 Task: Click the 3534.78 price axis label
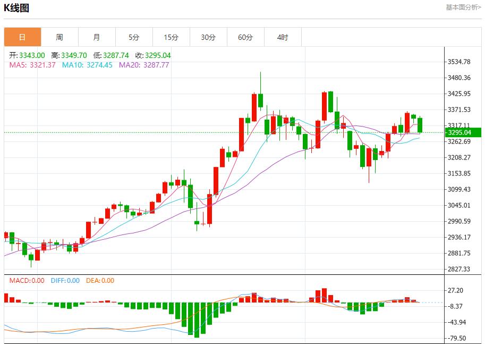[460, 62]
